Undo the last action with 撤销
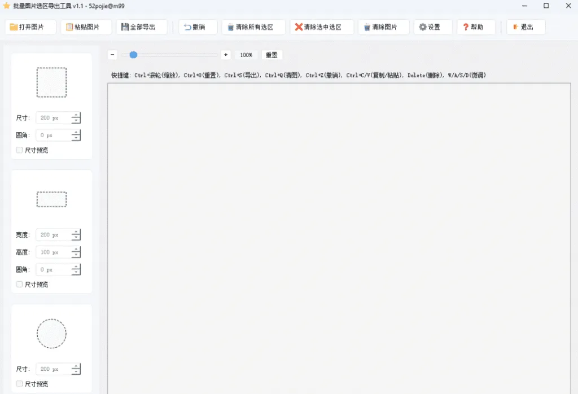The image size is (578, 394). click(x=197, y=27)
